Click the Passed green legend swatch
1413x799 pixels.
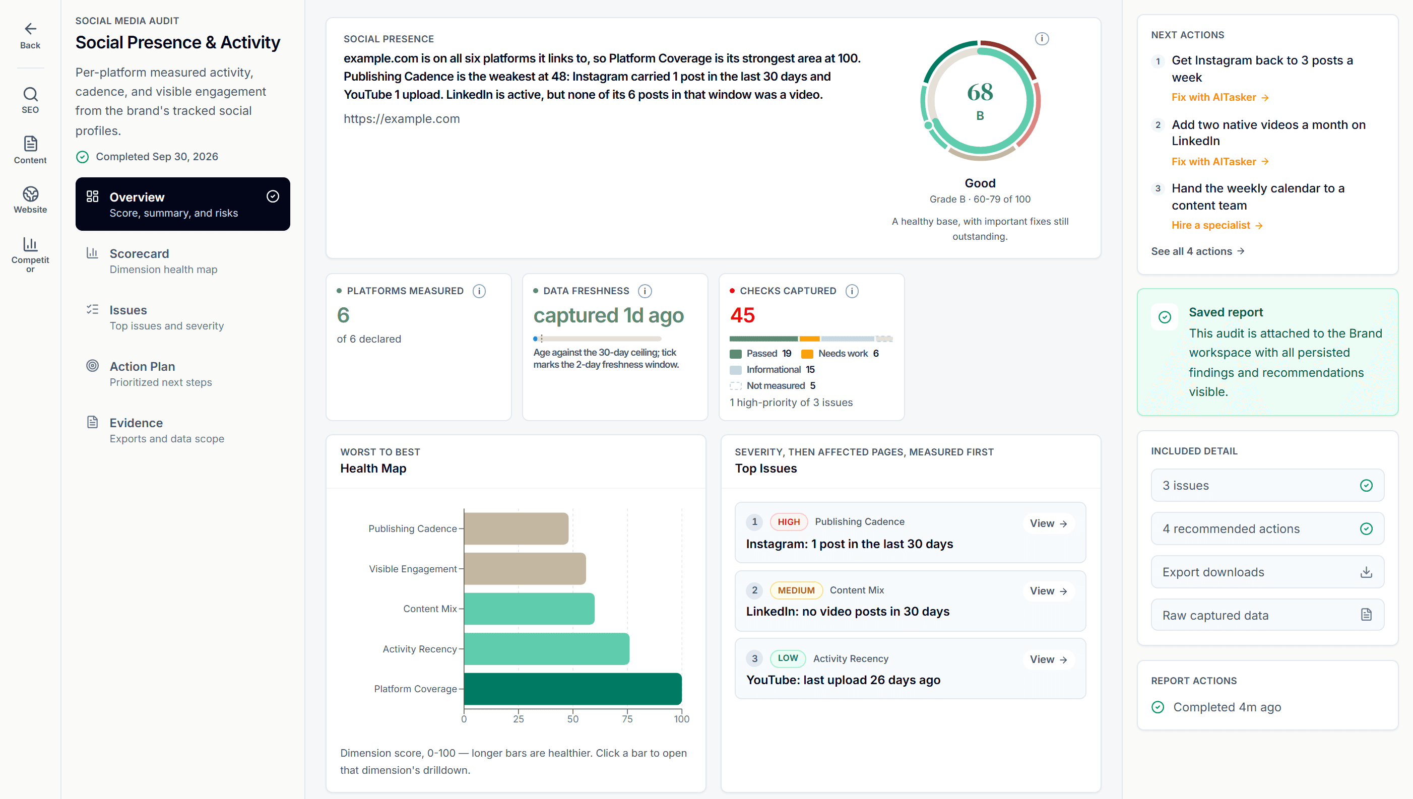[x=735, y=354]
